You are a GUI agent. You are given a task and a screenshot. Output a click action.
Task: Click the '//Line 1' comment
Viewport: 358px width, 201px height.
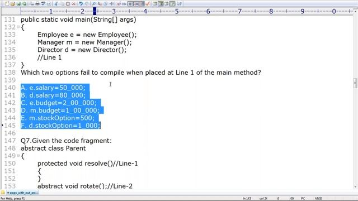50,57
